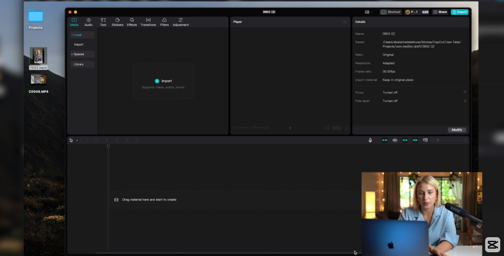Open the Adjustment tab
Image resolution: width=504 pixels, height=256 pixels.
point(181,22)
